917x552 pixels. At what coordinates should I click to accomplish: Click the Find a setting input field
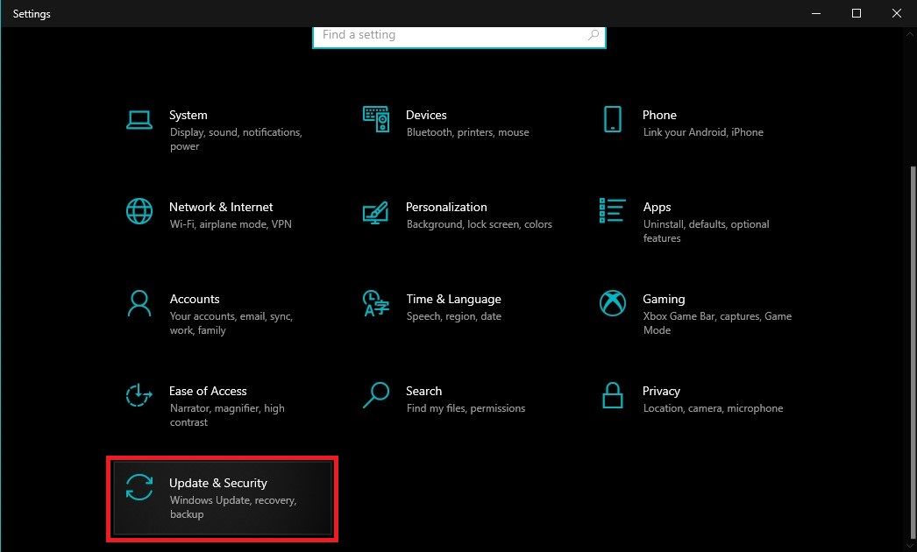point(438,35)
